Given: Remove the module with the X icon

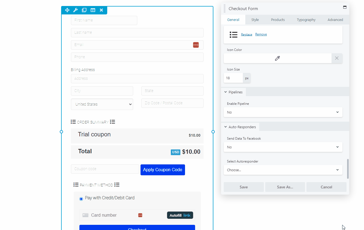Looking at the screenshot, I should pos(102,10).
